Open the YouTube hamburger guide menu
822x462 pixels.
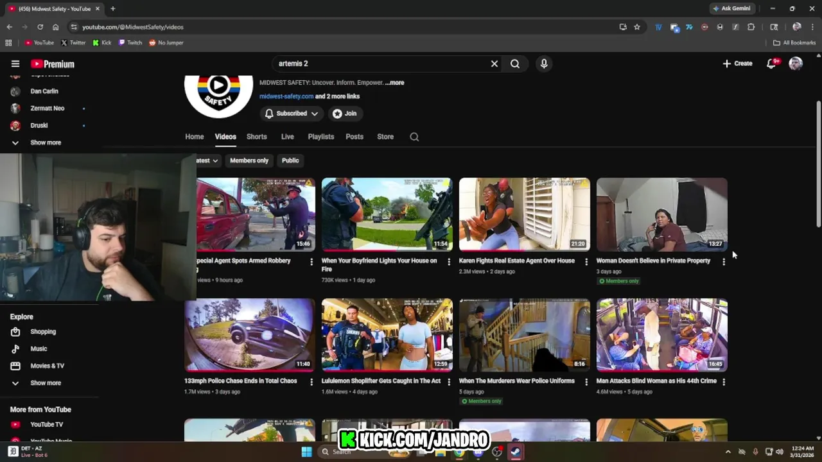[x=15, y=64]
